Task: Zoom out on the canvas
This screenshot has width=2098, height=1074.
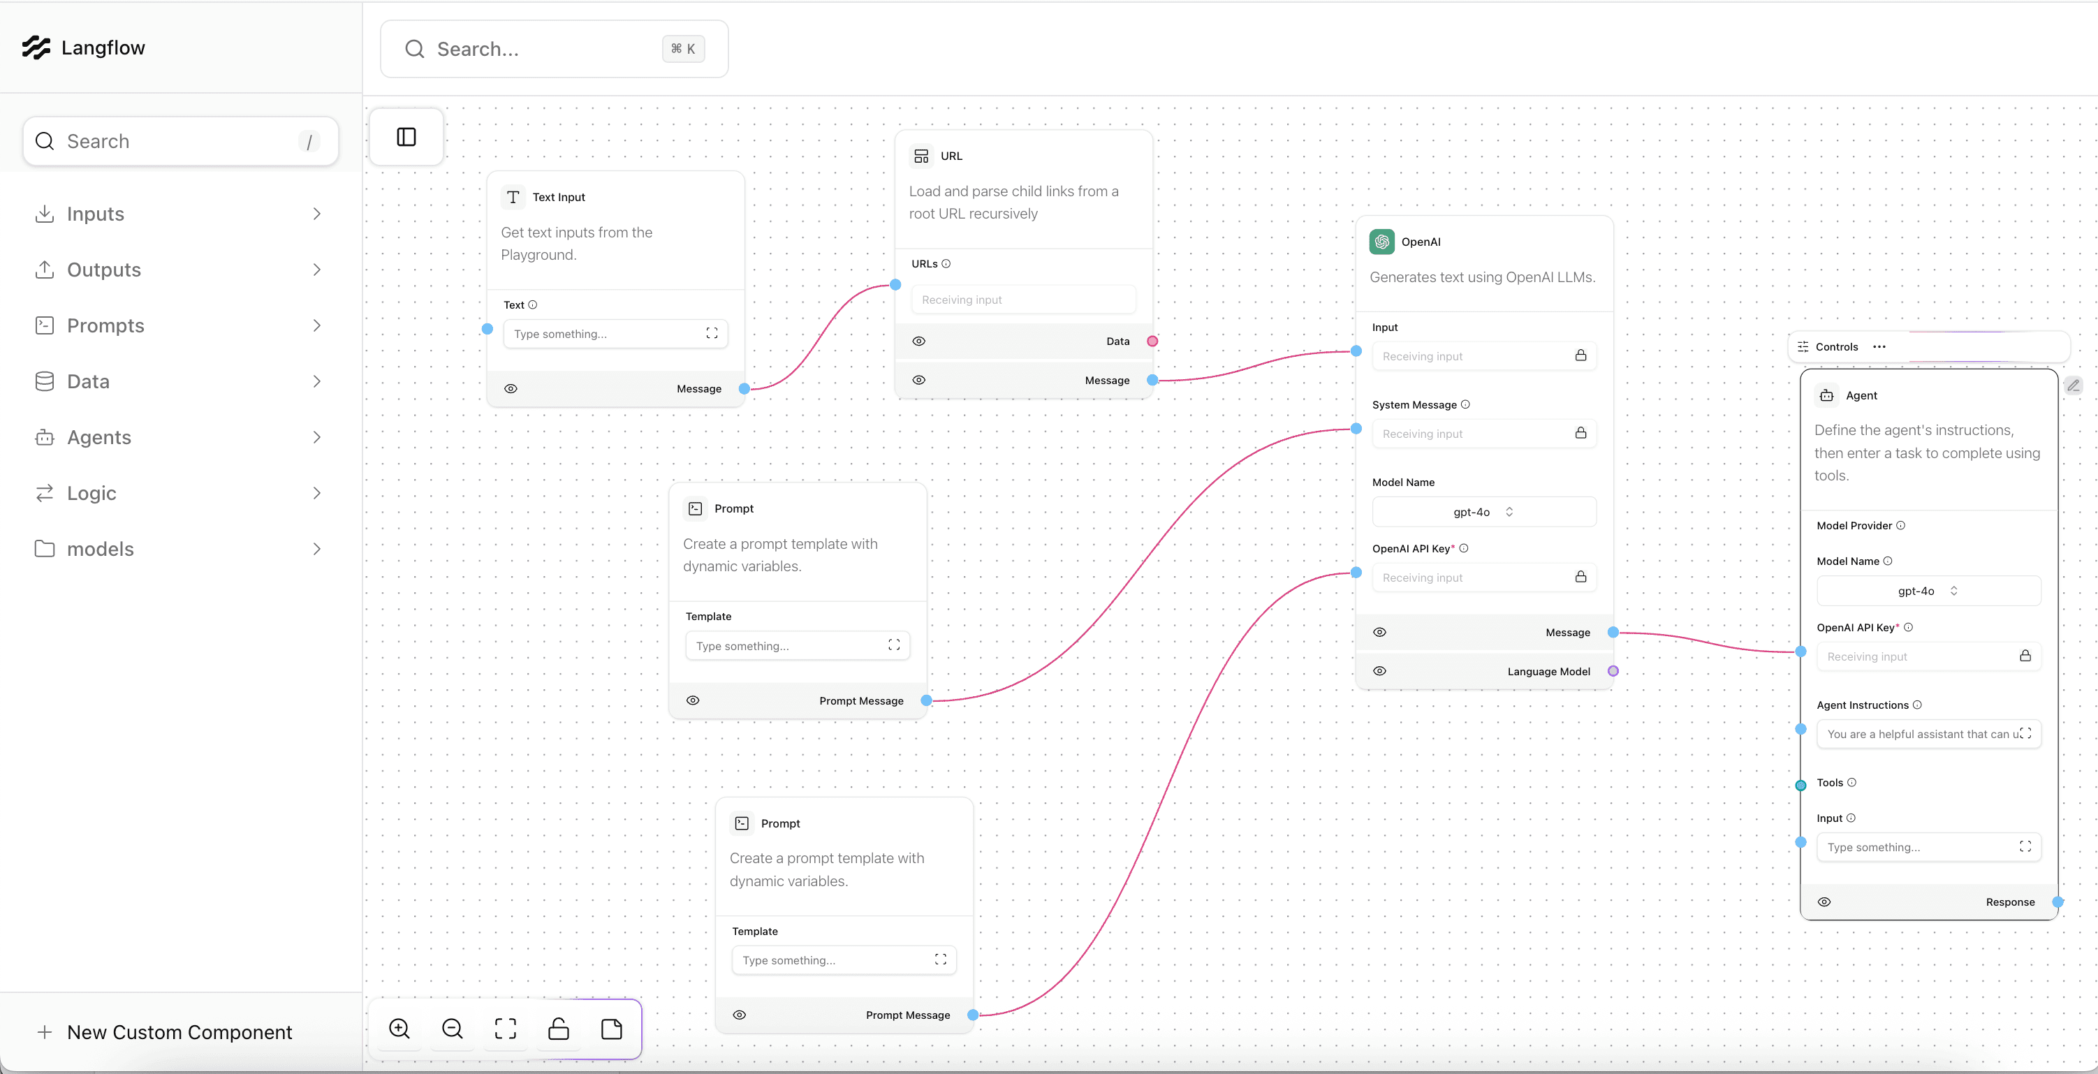Action: [453, 1029]
